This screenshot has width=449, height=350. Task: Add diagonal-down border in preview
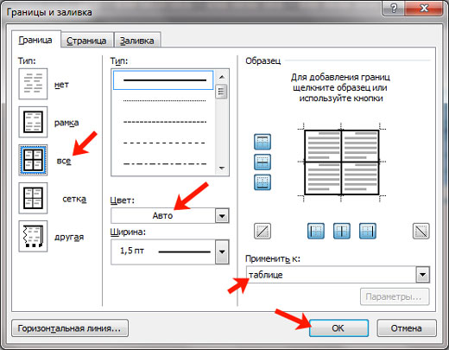point(421,231)
